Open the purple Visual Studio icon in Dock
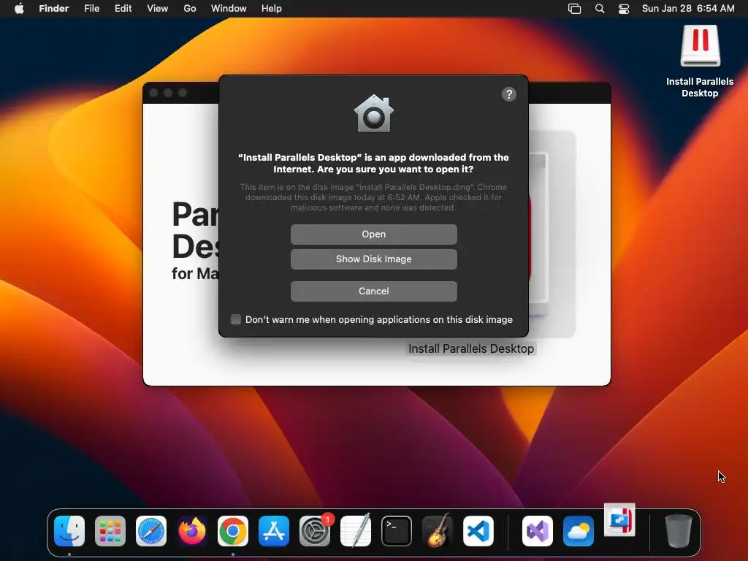The width and height of the screenshot is (748, 561). (x=538, y=531)
